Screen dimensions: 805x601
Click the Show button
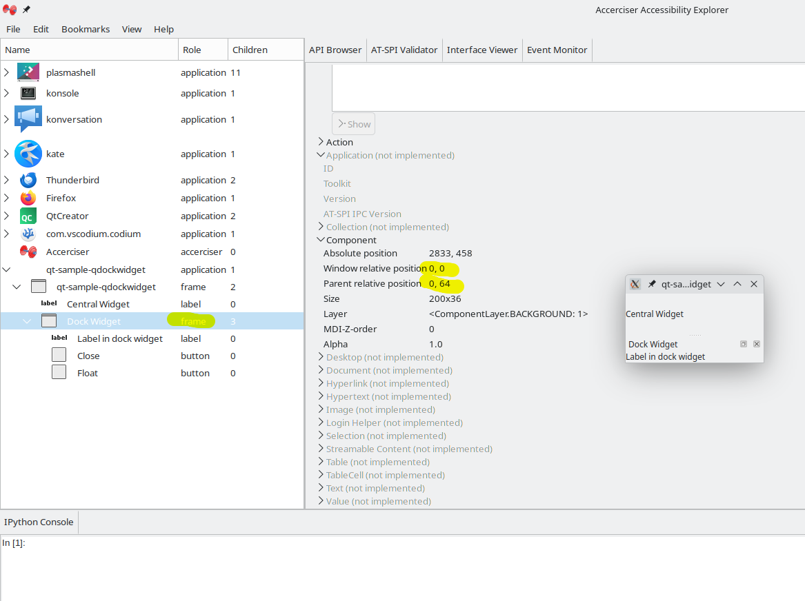click(354, 124)
